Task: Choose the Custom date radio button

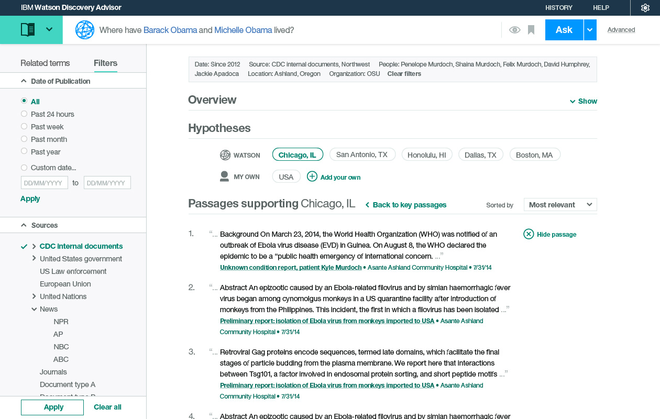Action: click(x=24, y=168)
